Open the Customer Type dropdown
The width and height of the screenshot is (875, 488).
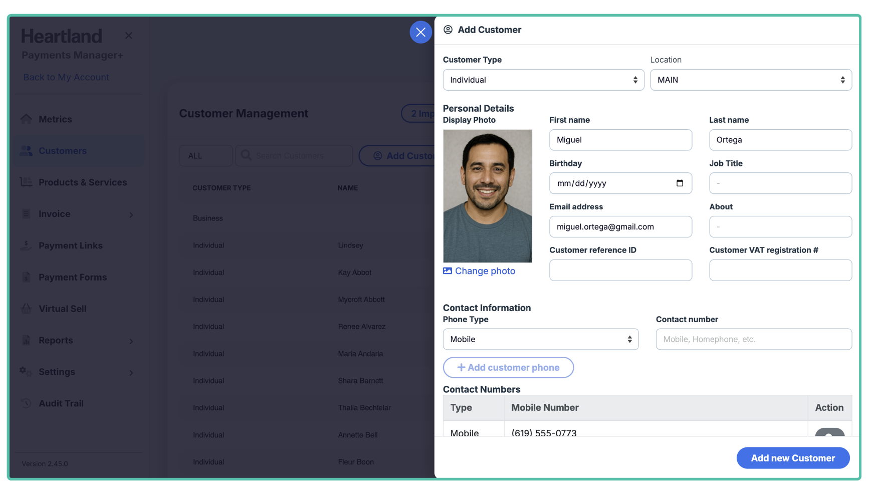pos(543,80)
